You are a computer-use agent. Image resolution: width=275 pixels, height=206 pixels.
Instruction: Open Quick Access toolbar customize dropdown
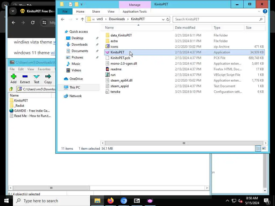pyautogui.click(x=82, y=4)
